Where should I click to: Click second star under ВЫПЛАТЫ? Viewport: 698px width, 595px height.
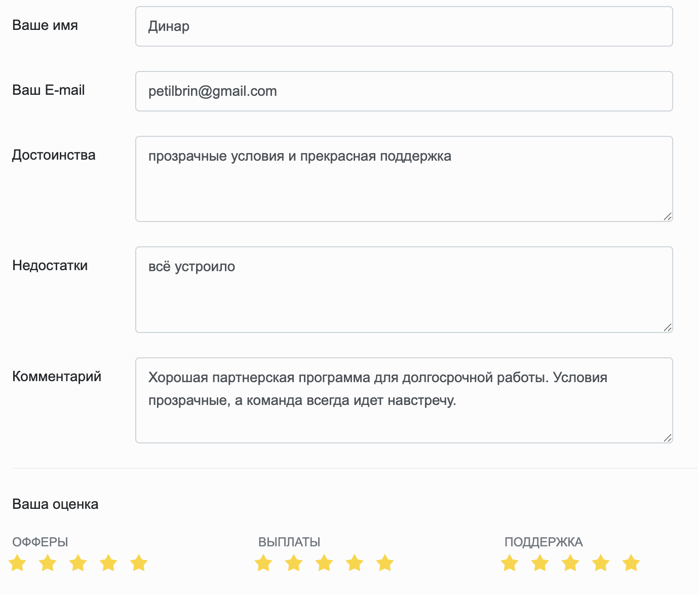pyautogui.click(x=294, y=563)
